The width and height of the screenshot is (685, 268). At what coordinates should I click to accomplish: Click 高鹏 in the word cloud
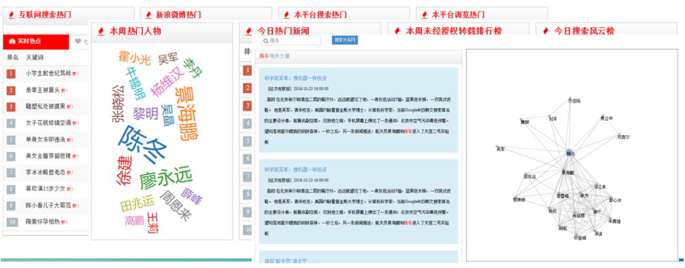[134, 221]
